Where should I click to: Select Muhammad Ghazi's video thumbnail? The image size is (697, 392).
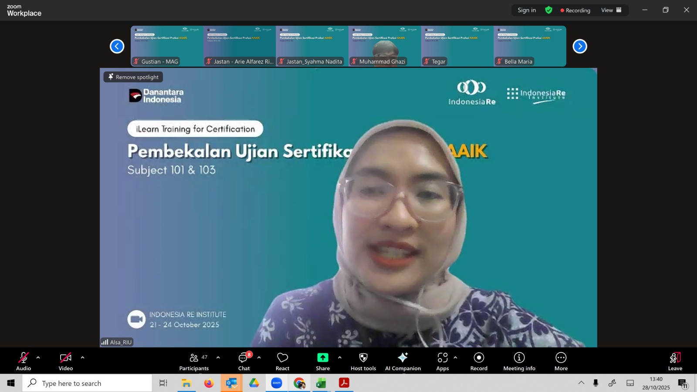point(384,46)
